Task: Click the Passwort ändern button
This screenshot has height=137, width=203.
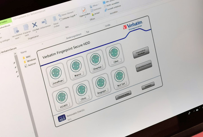Action: (123, 95)
